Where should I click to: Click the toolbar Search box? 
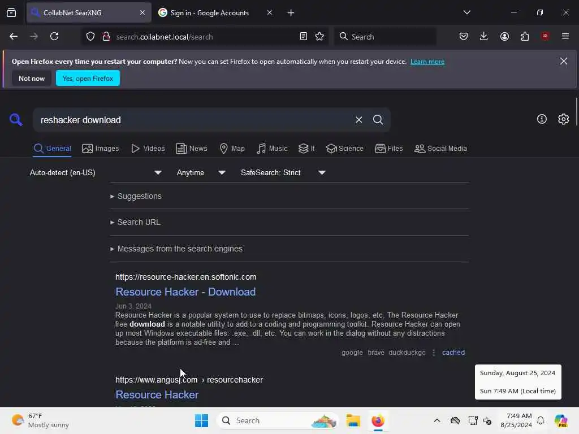point(385,37)
